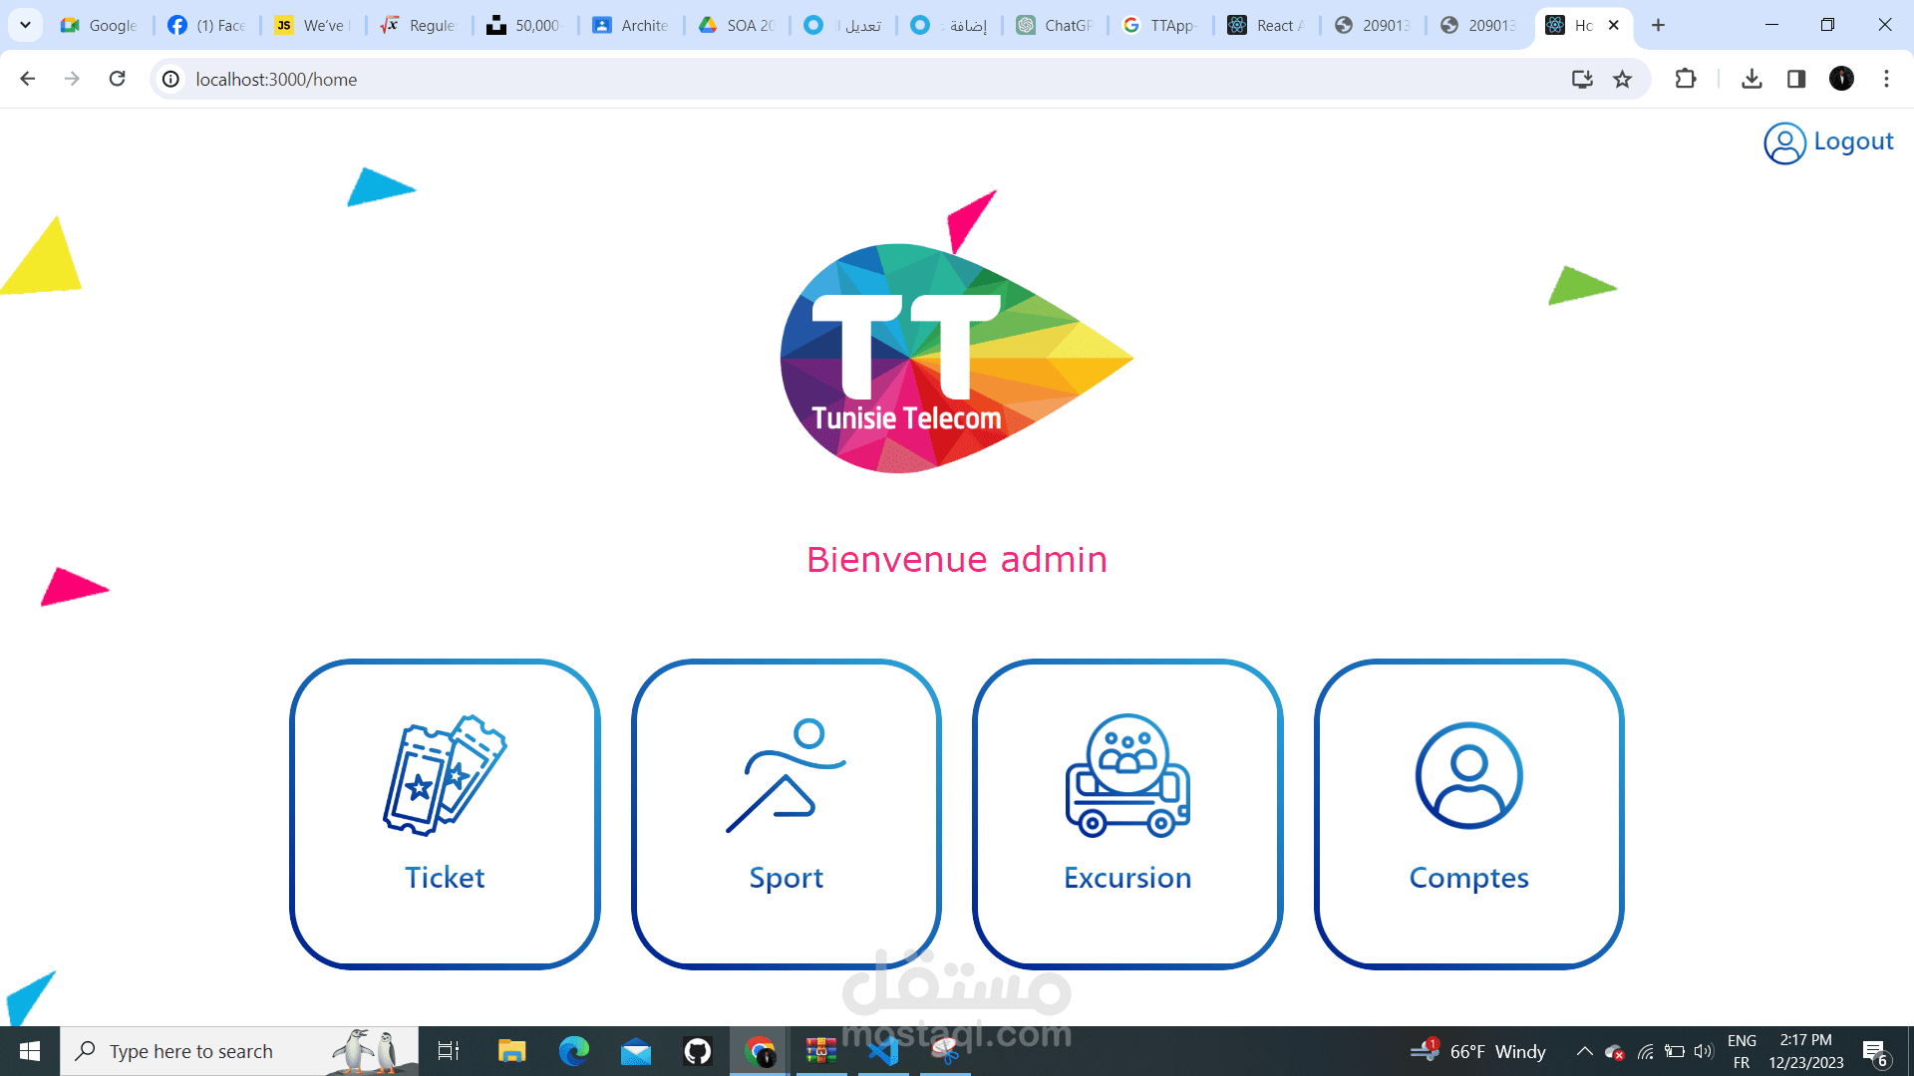Screen dimensions: 1914x1076
Task: Open the notification center icon
Action: pyautogui.click(x=1875, y=1052)
